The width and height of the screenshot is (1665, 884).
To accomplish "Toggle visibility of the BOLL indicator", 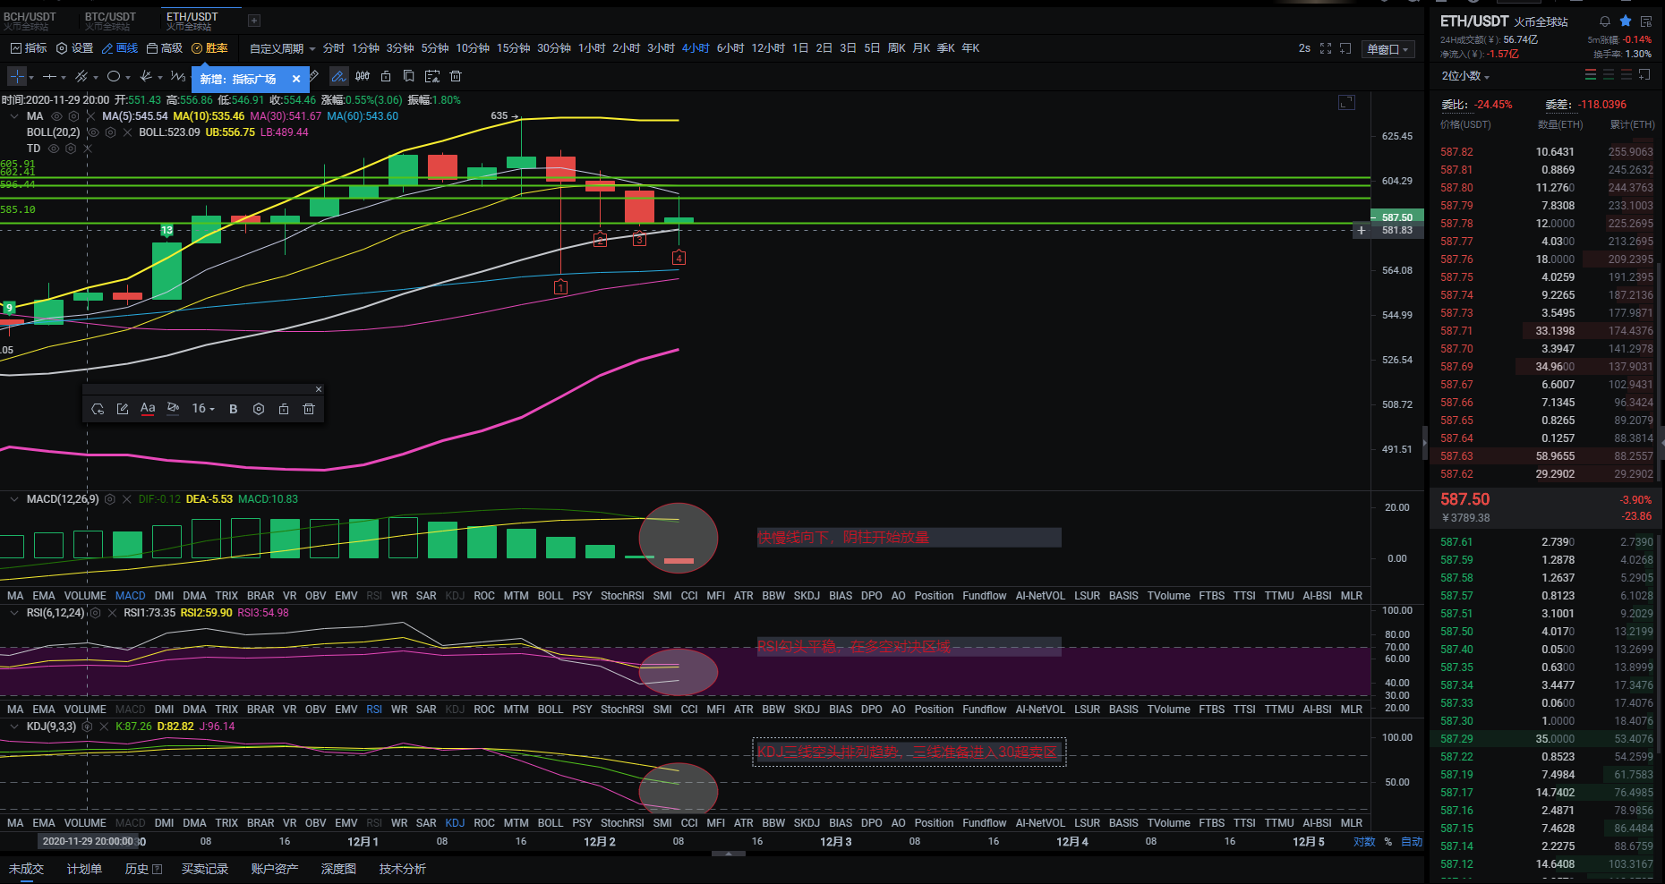I will (x=92, y=132).
